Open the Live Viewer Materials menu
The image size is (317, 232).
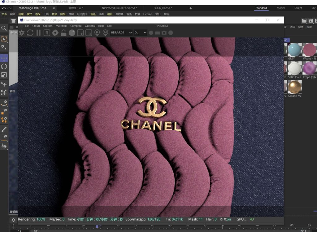(x=61, y=26)
